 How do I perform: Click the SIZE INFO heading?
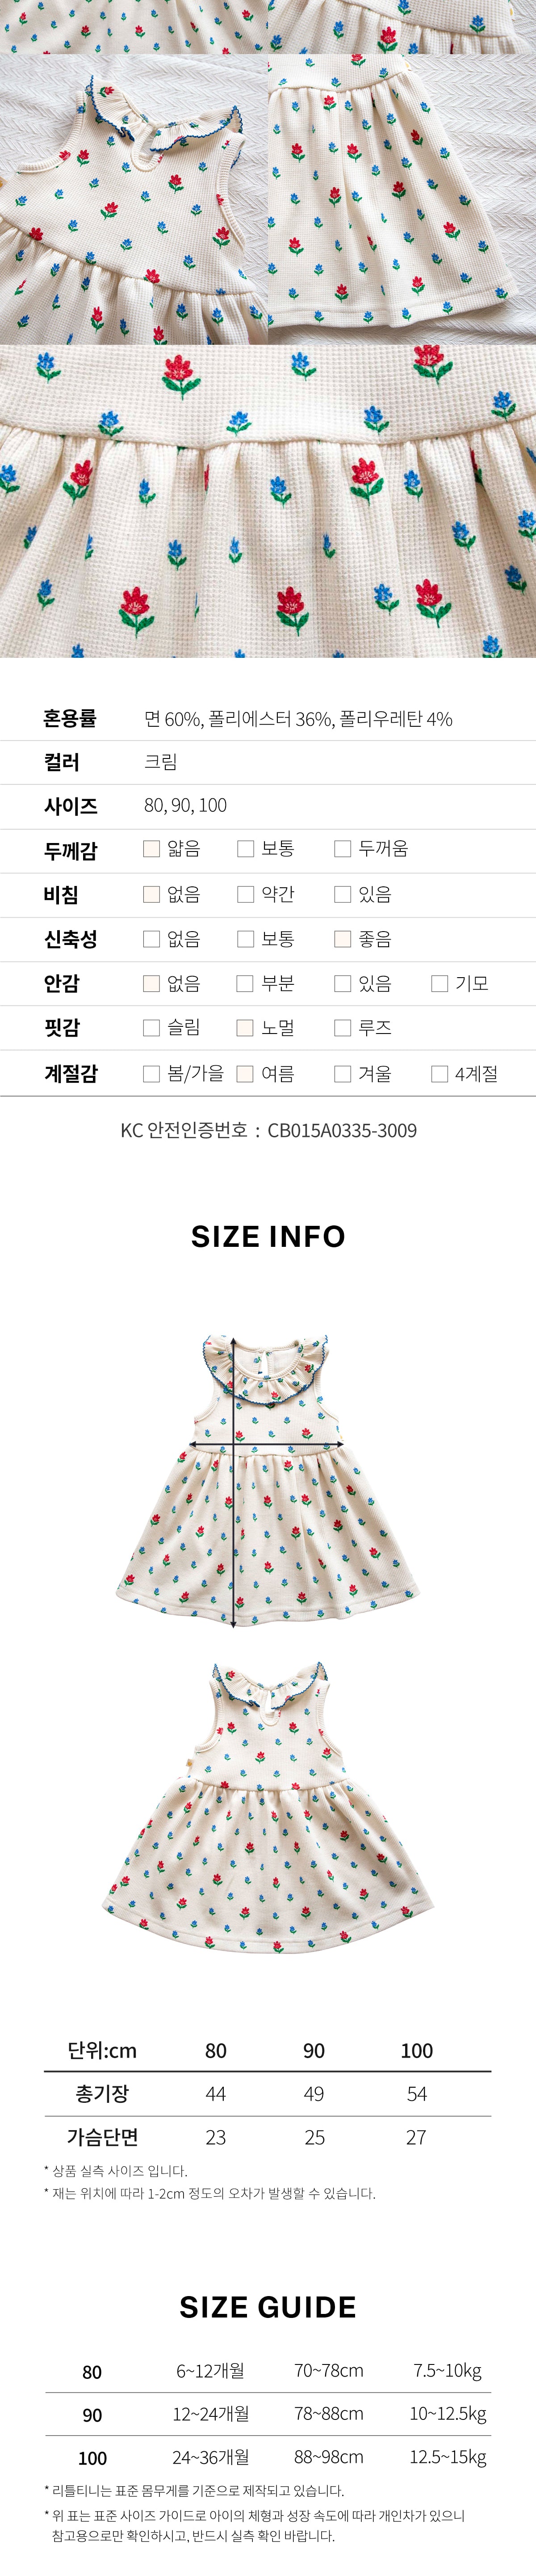(268, 1237)
